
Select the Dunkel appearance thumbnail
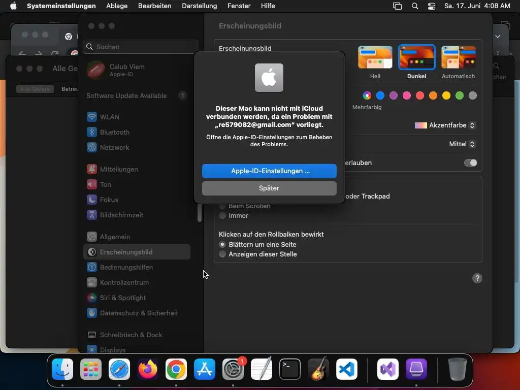point(417,57)
